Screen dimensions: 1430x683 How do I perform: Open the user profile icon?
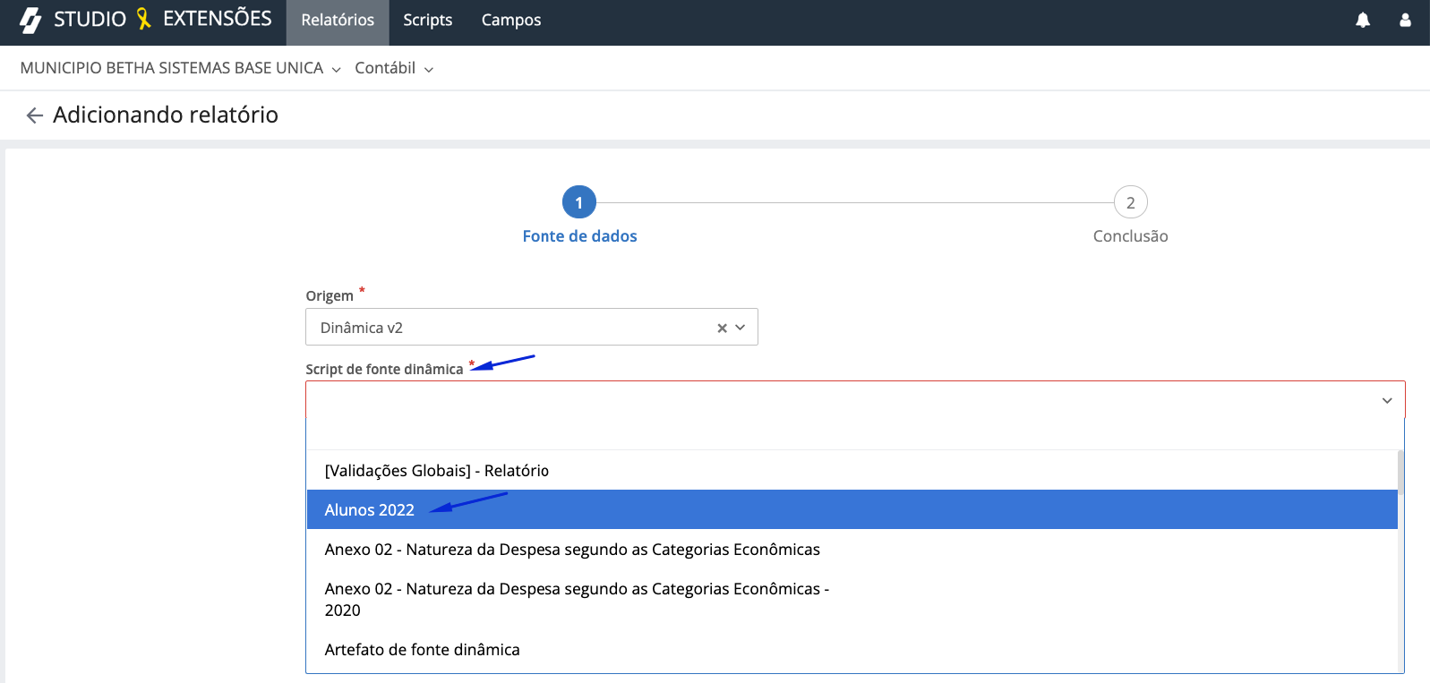click(x=1405, y=20)
